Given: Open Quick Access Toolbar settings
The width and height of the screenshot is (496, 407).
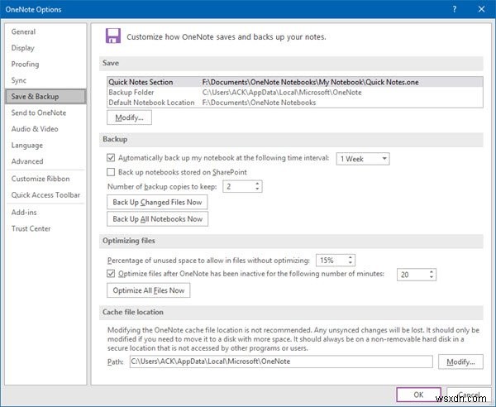Looking at the screenshot, I should (45, 194).
